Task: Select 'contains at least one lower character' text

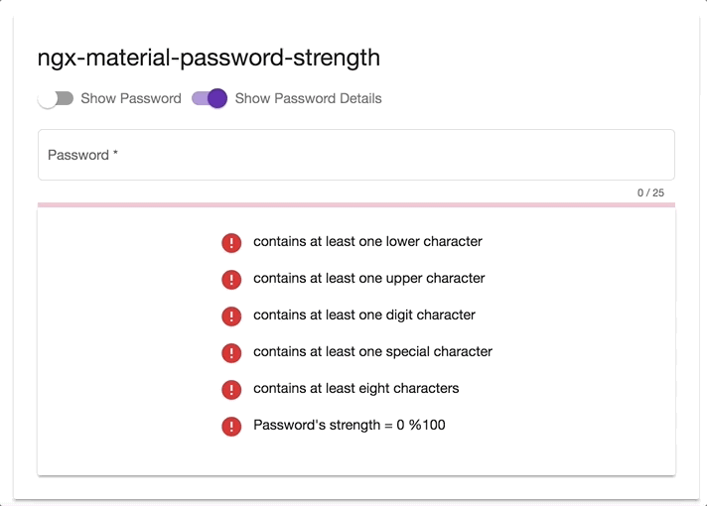Action: tap(367, 241)
